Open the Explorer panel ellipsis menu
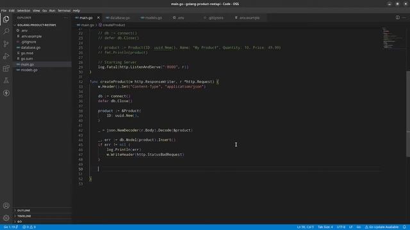410x230 pixels. click(65, 18)
